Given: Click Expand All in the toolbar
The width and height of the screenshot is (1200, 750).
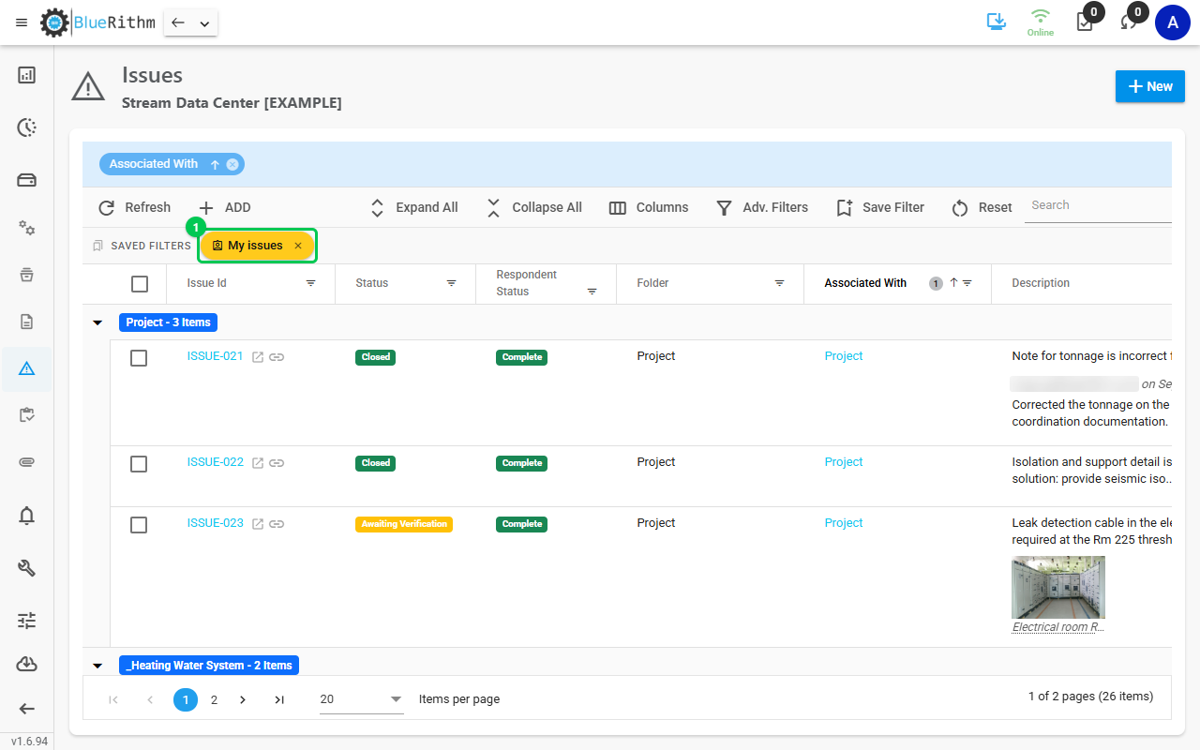Looking at the screenshot, I should 413,208.
